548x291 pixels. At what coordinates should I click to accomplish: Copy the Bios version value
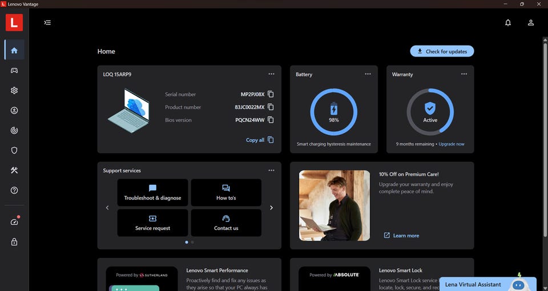(271, 120)
